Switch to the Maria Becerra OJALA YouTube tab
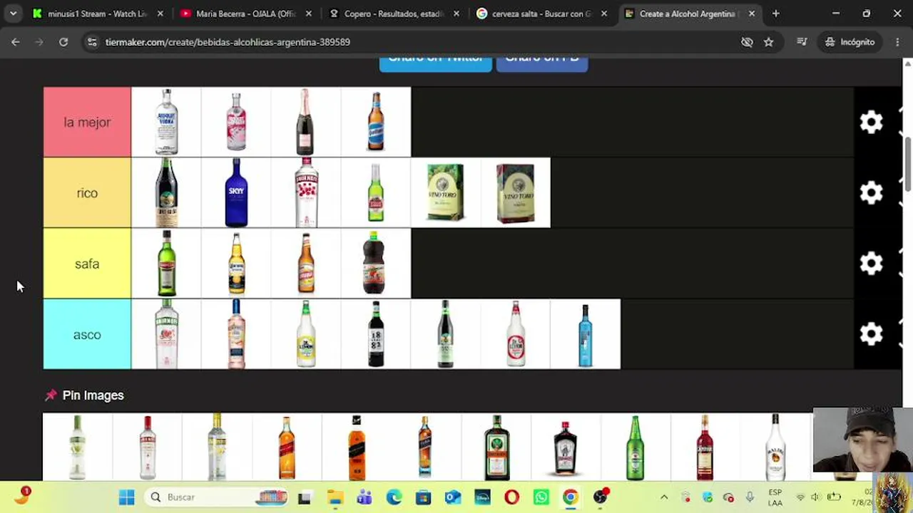 [x=246, y=14]
